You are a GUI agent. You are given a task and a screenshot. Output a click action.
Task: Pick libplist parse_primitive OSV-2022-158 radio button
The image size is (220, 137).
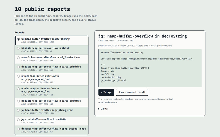point(18,67)
